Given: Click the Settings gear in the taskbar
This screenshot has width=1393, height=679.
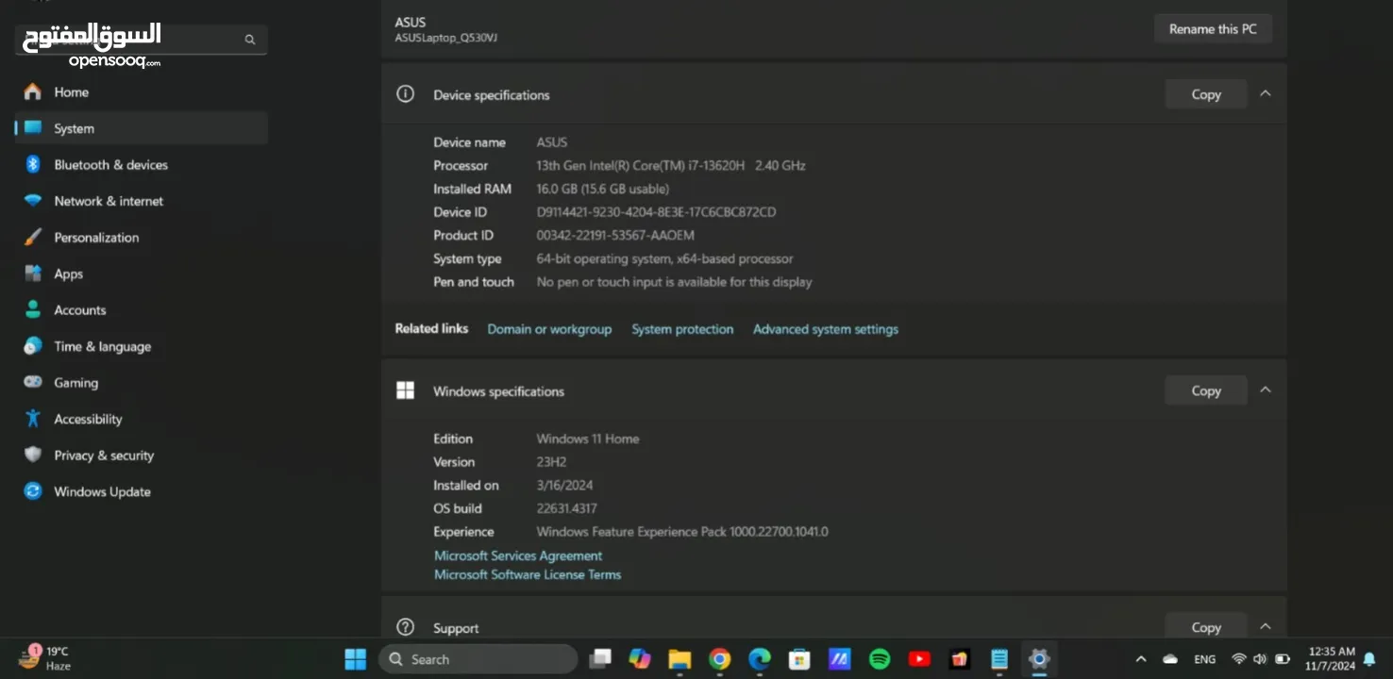Looking at the screenshot, I should point(1039,659).
